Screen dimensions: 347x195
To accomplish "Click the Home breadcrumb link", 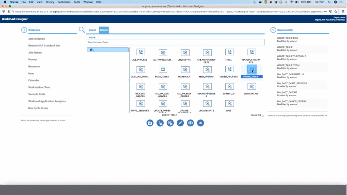I will (x=92, y=38).
